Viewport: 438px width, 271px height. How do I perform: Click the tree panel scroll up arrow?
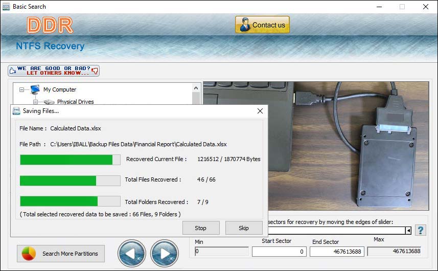(x=196, y=88)
